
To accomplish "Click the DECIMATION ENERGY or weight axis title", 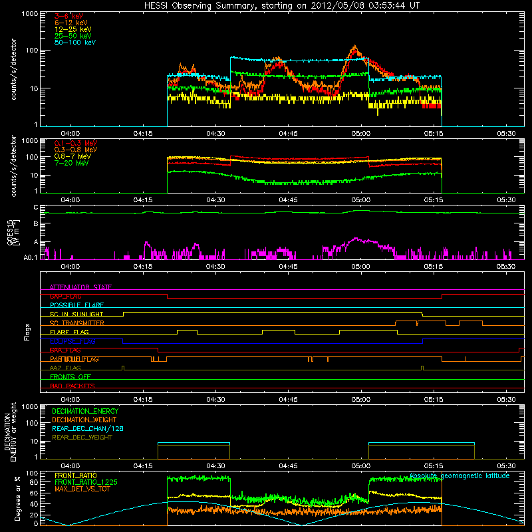I will pyautogui.click(x=11, y=432).
